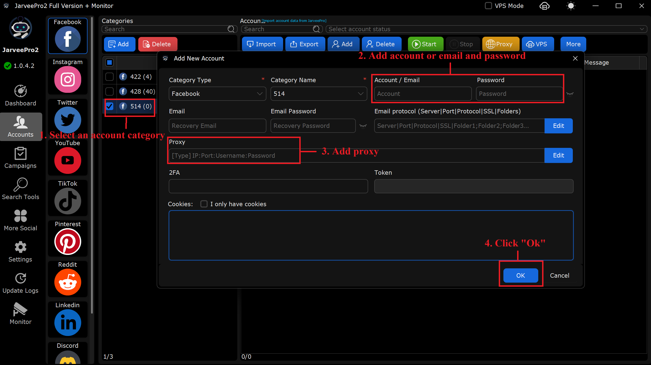Click Delete category button
This screenshot has height=365, width=651.
click(157, 44)
